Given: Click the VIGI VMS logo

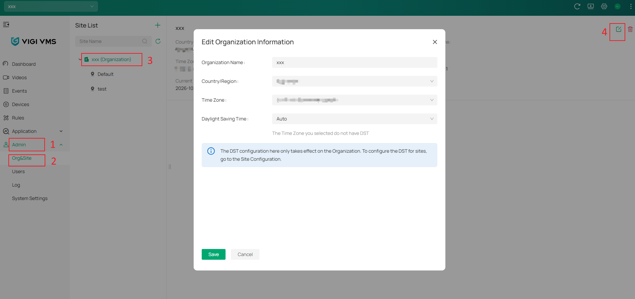Looking at the screenshot, I should (34, 41).
